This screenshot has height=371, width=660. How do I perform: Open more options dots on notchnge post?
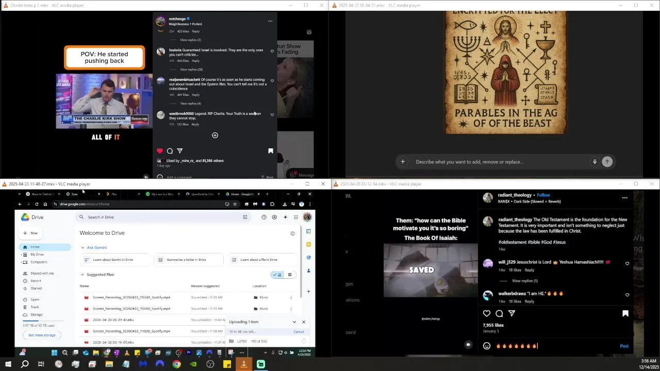pos(270,21)
